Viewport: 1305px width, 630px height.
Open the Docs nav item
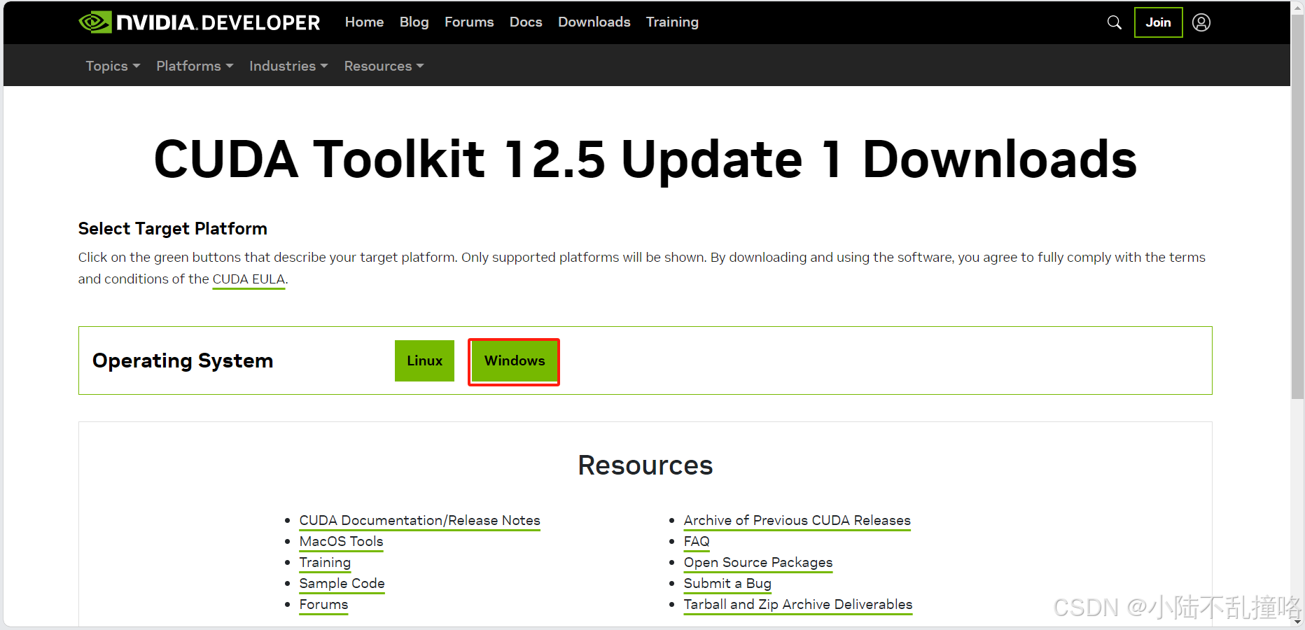526,22
